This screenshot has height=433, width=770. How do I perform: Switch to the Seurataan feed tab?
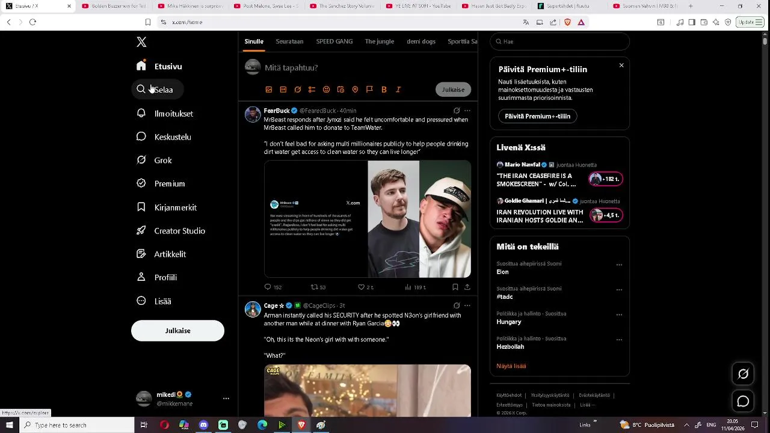tap(289, 41)
